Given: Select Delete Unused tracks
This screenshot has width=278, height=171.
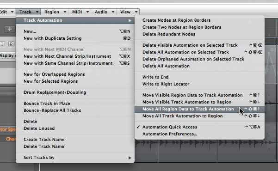Looking at the screenshot, I should [75, 128].
